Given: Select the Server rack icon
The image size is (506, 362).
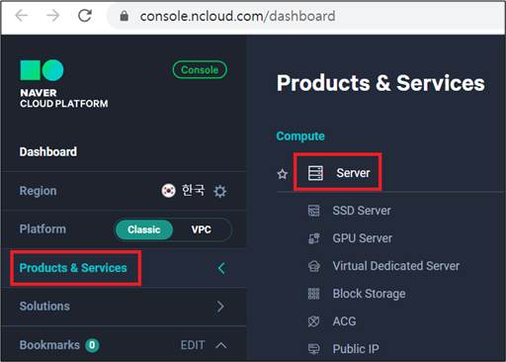Looking at the screenshot, I should coord(315,173).
